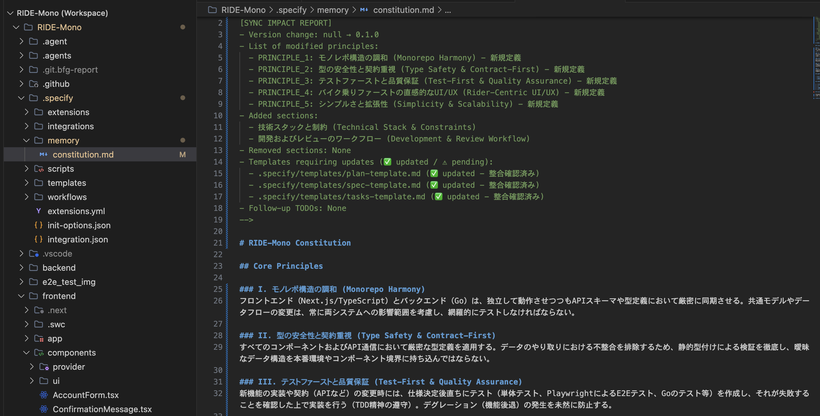Click the '# RIDE-Mono Constitution' heading line
Screen dimensions: 820x416
pos(295,243)
